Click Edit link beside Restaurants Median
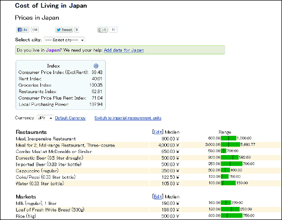 point(158,132)
